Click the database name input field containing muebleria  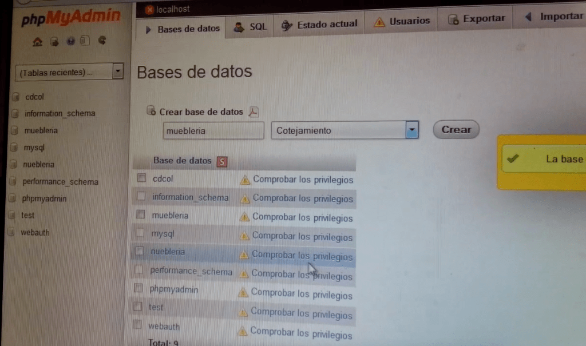tap(213, 130)
